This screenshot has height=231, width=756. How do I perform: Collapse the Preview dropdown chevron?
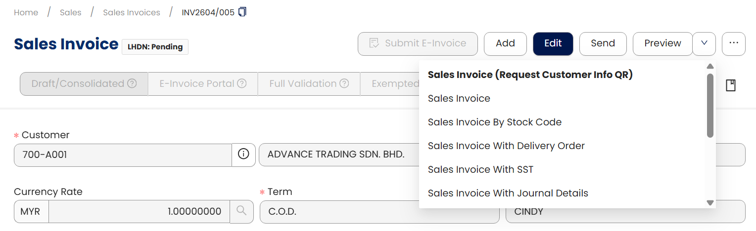coord(704,43)
